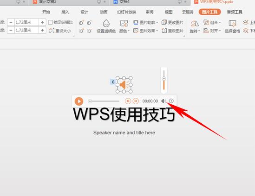Increase height with the top plus stepper
The height and width of the screenshot is (196, 255).
[x=42, y=22]
